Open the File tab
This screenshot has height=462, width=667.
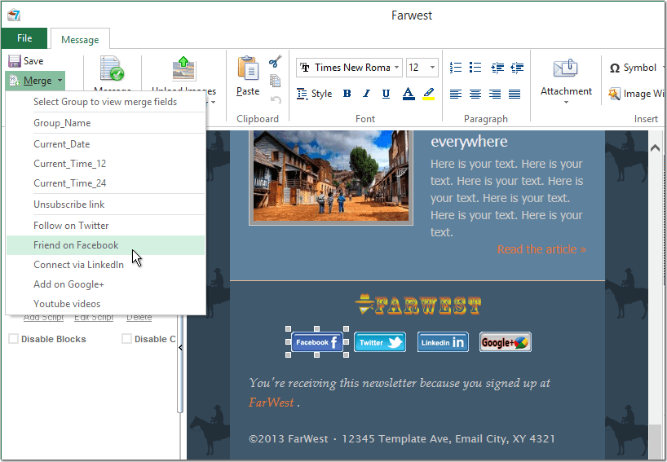click(24, 38)
